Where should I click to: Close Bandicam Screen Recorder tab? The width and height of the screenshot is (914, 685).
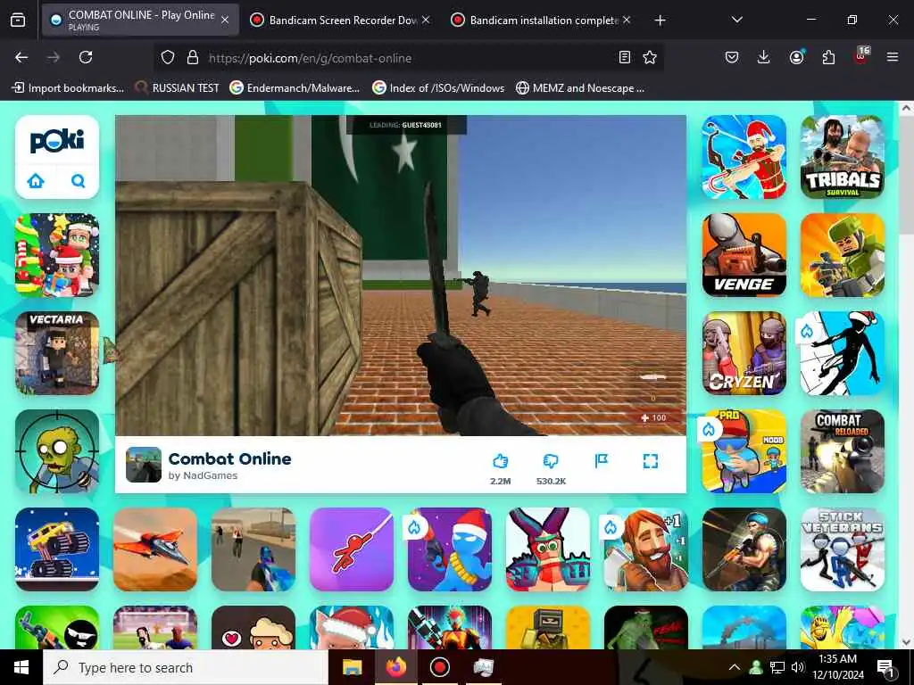[x=426, y=20]
